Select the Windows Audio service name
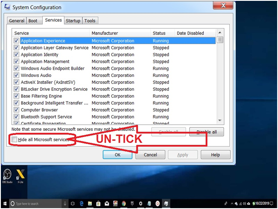The width and height of the screenshot is (278, 209). [36, 76]
